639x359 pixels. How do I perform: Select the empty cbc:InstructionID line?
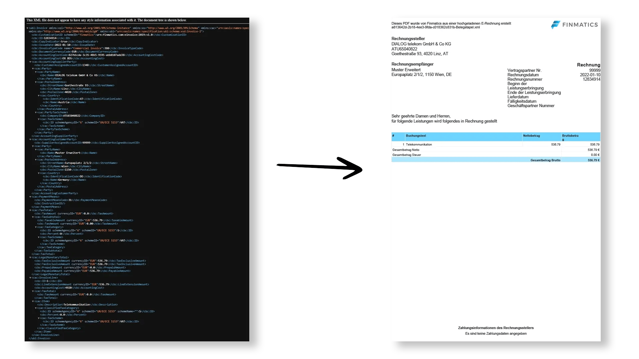pyautogui.click(x=50, y=203)
